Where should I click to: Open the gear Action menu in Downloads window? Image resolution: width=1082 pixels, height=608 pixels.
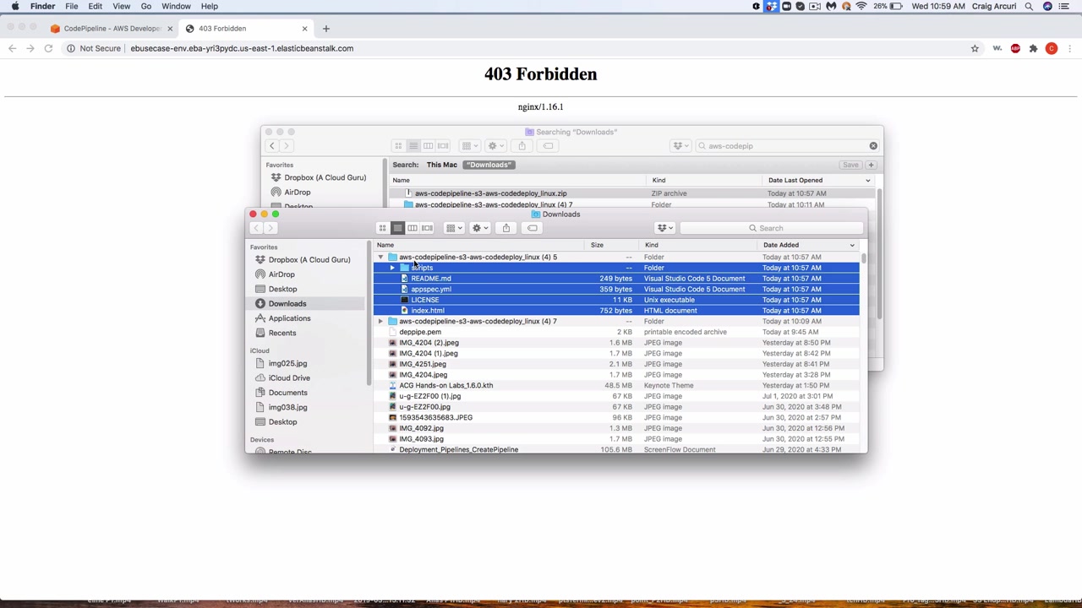coord(480,228)
